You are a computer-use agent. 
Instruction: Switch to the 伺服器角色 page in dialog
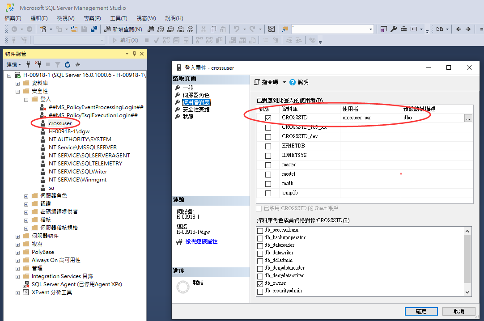(196, 95)
